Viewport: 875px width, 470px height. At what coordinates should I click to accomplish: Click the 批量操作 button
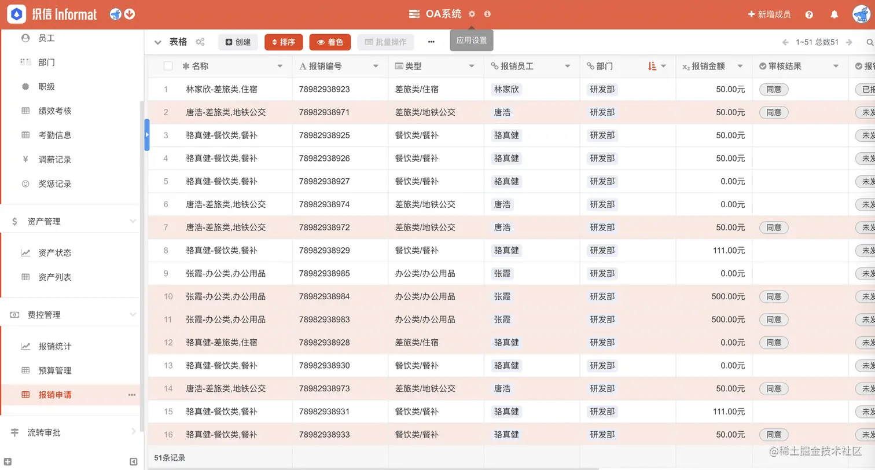tap(386, 42)
